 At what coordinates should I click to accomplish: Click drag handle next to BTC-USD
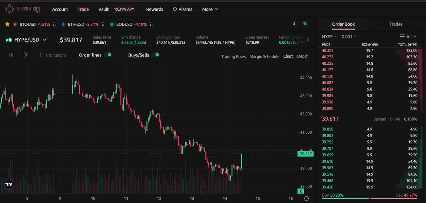coord(54,24)
